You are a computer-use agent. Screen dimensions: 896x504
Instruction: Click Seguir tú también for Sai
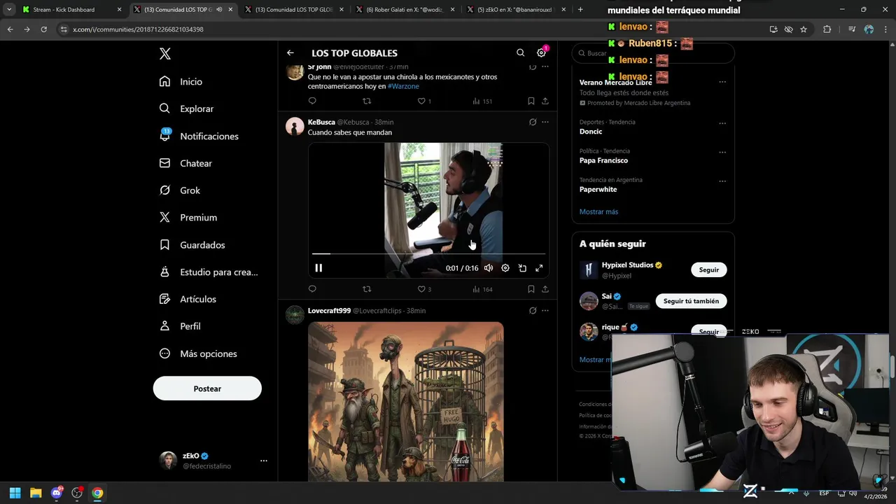tap(691, 301)
